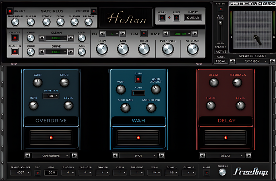Click the Wah pedal footswitch
This screenshot has width=276, height=181.
click(138, 137)
